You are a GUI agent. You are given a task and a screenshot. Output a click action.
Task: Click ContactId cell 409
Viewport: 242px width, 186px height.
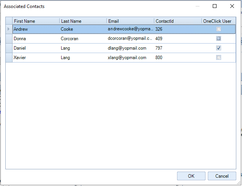tap(178, 39)
